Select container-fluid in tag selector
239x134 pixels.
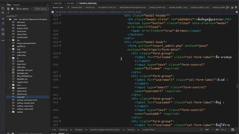(148, 130)
